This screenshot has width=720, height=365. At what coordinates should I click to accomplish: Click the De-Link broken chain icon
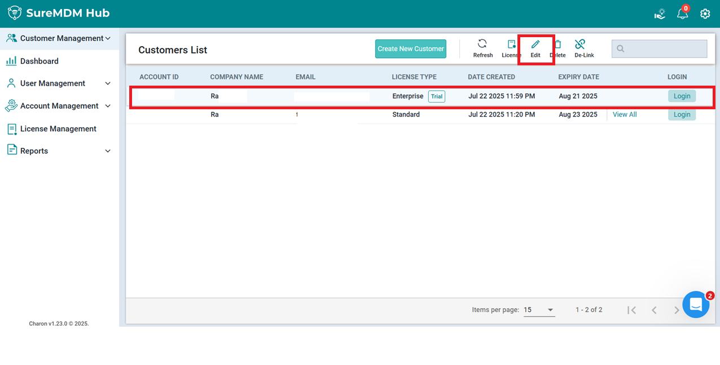580,44
